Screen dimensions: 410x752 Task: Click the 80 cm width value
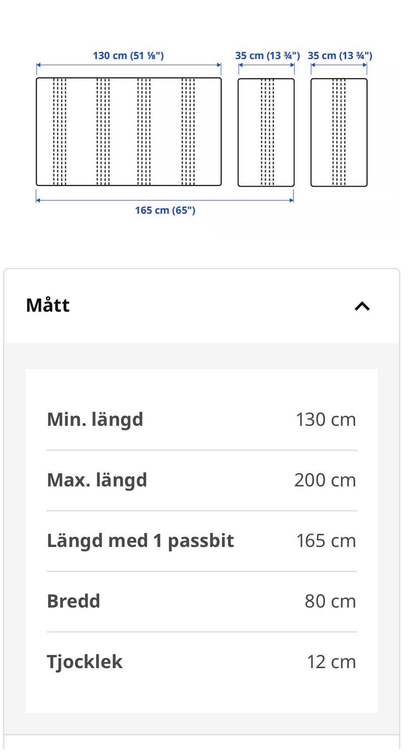pos(330,601)
